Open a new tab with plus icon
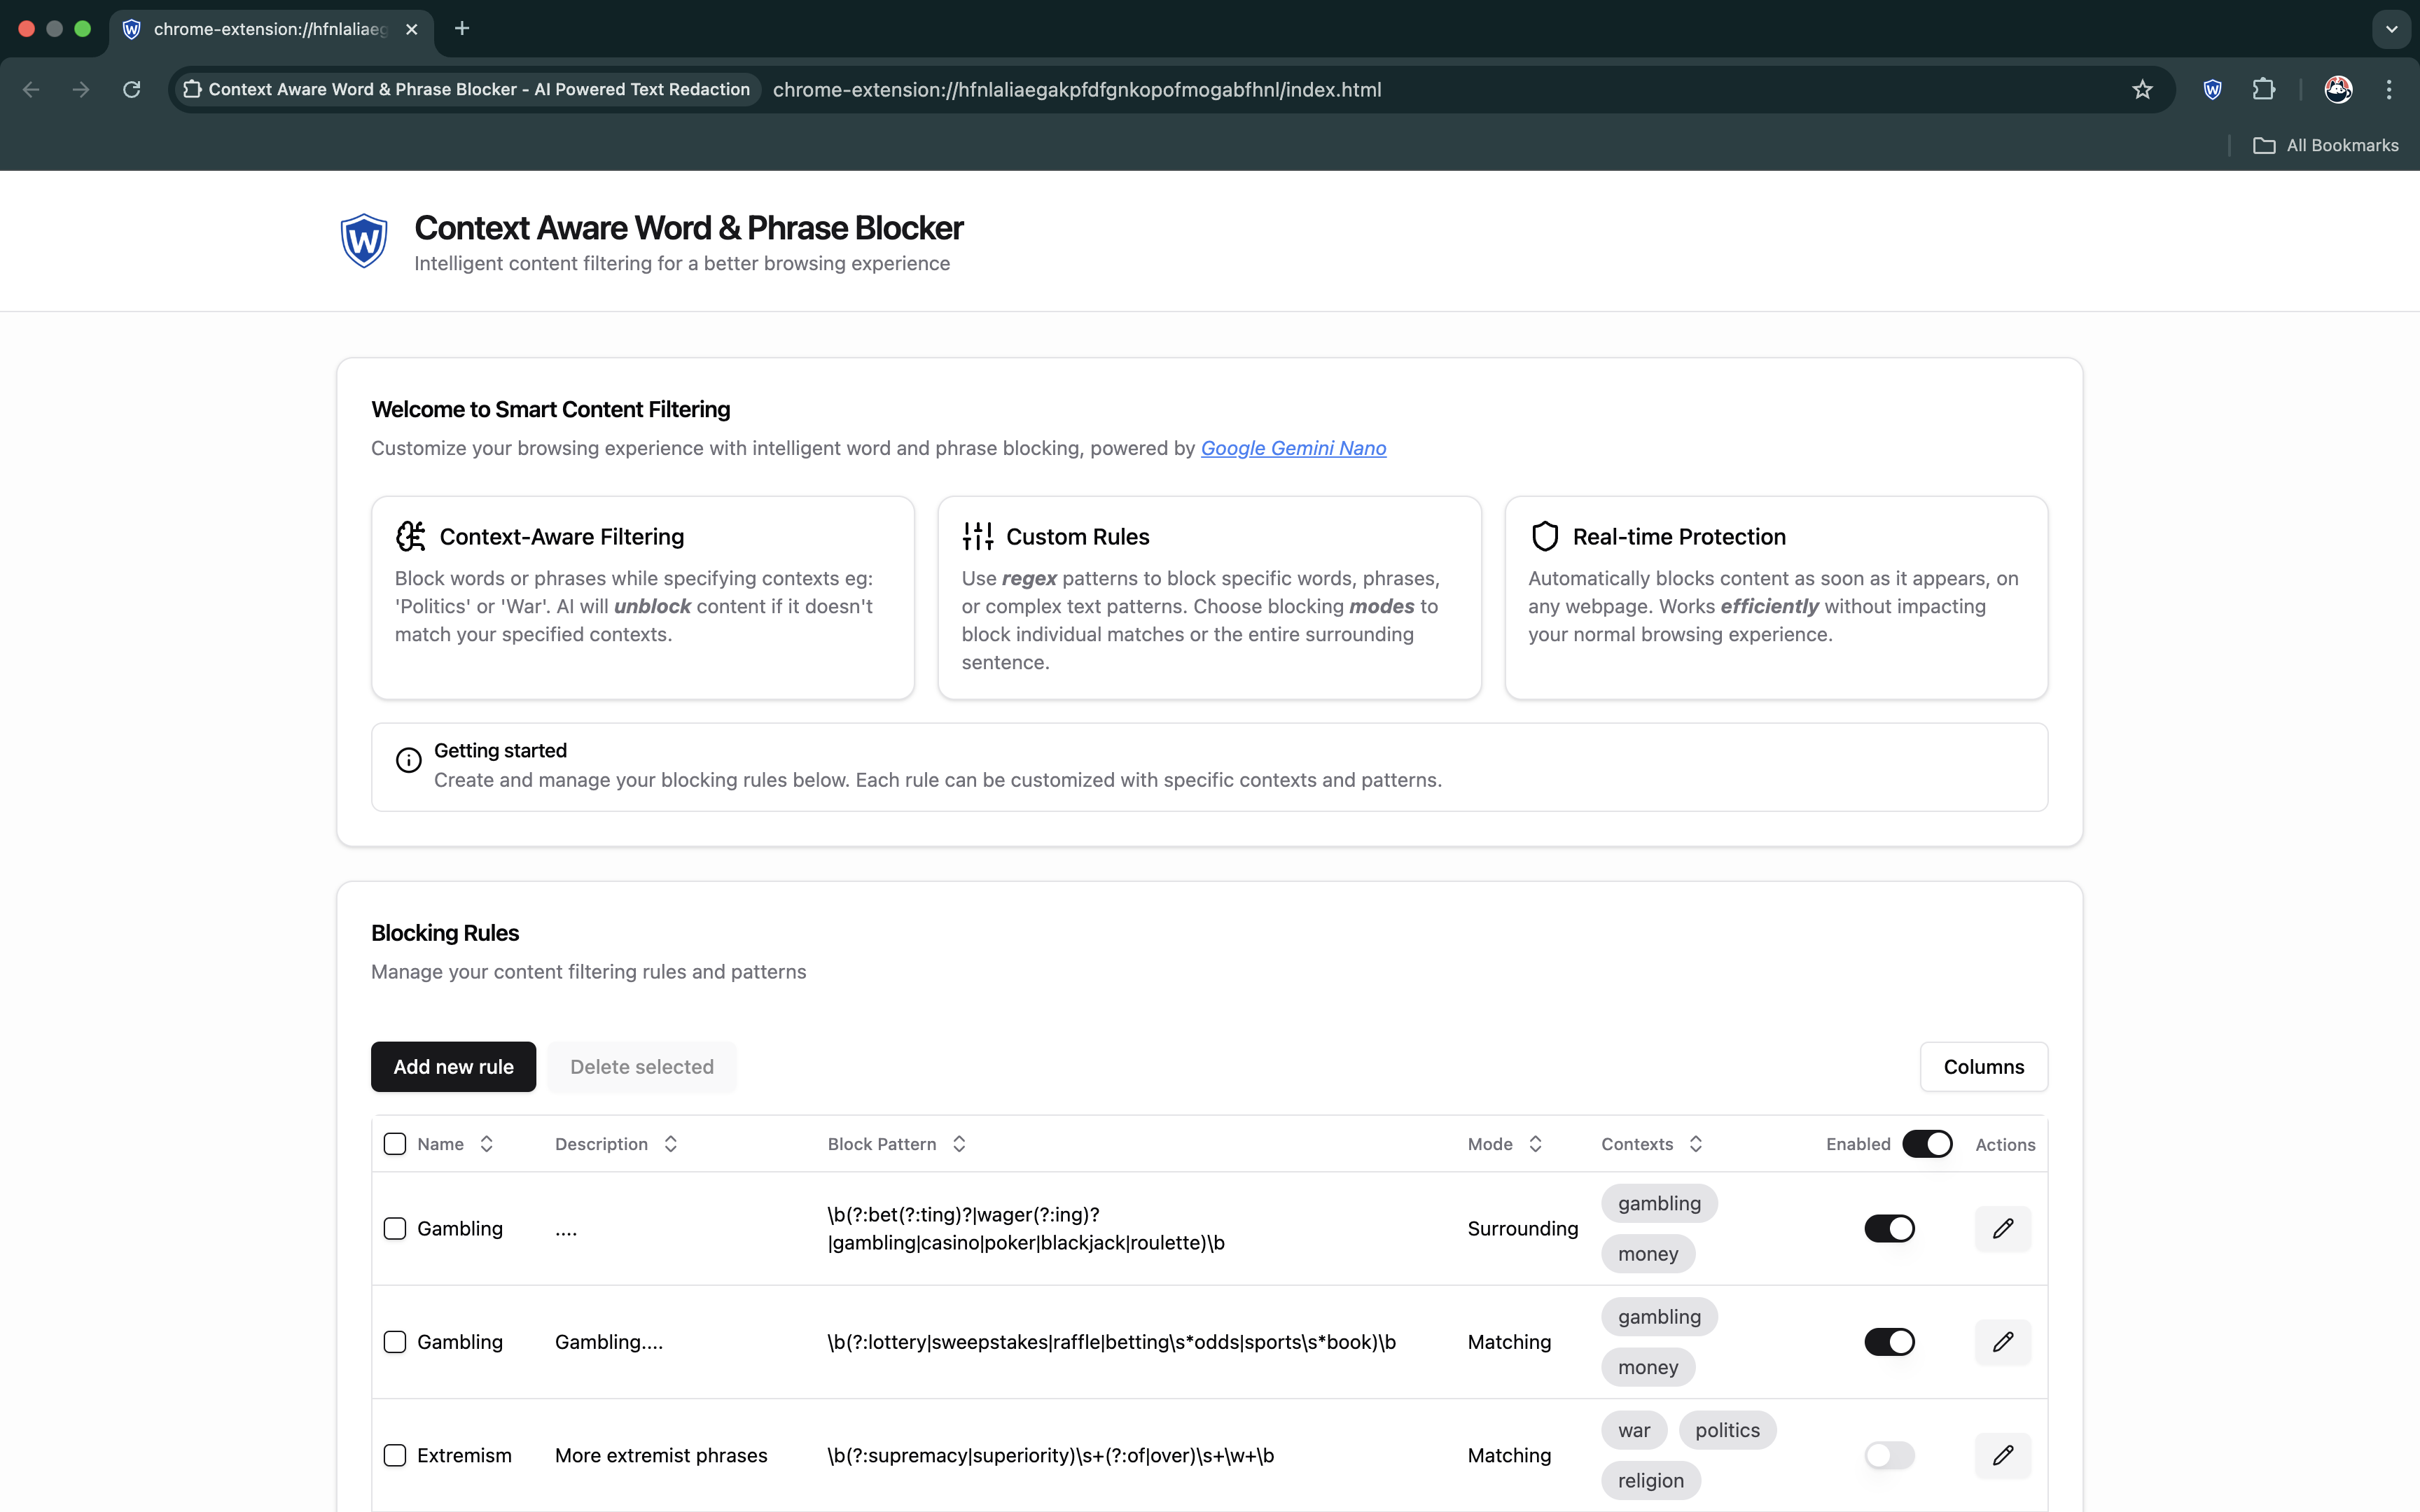 point(461,29)
